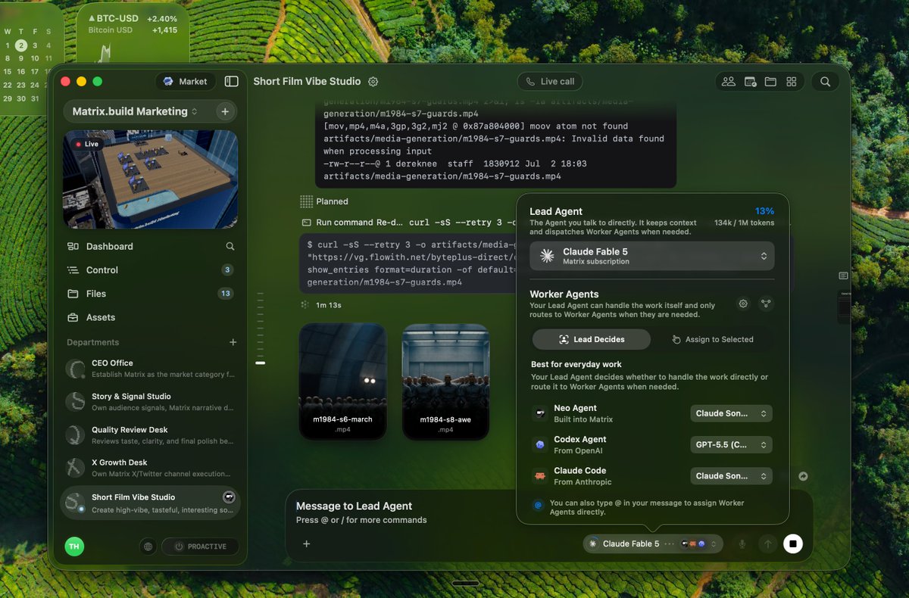The height and width of the screenshot is (598, 909).
Task: Select the X Growth Desk department
Action: coord(150,468)
